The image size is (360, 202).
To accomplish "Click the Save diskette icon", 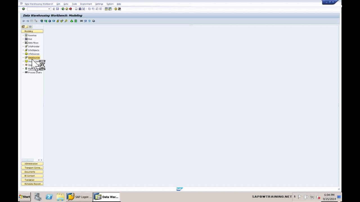I will (57, 9).
